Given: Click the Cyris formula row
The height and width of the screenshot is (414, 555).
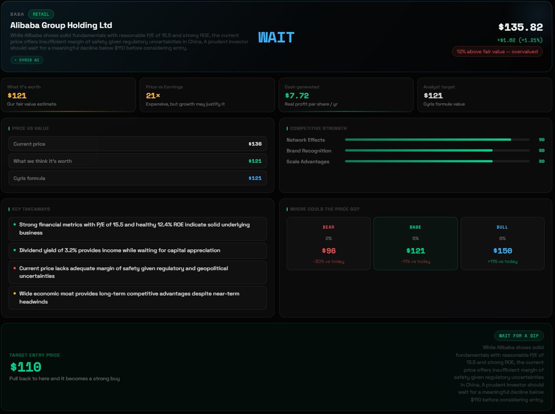Looking at the screenshot, I should pos(138,178).
